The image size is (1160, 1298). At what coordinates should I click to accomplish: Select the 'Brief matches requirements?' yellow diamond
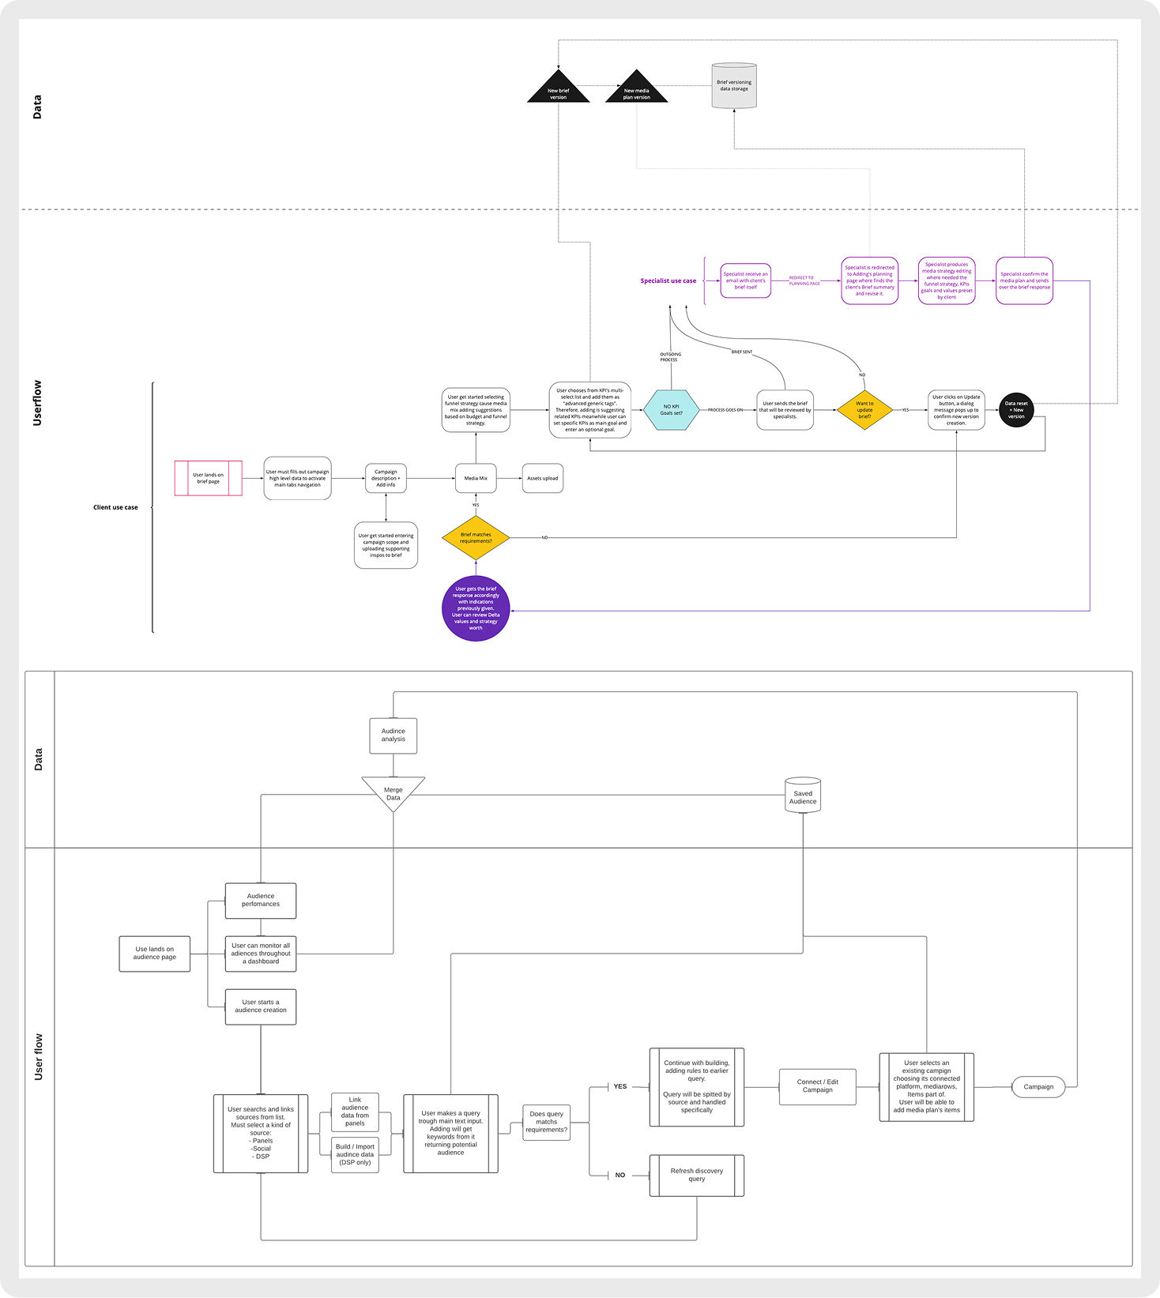click(476, 538)
